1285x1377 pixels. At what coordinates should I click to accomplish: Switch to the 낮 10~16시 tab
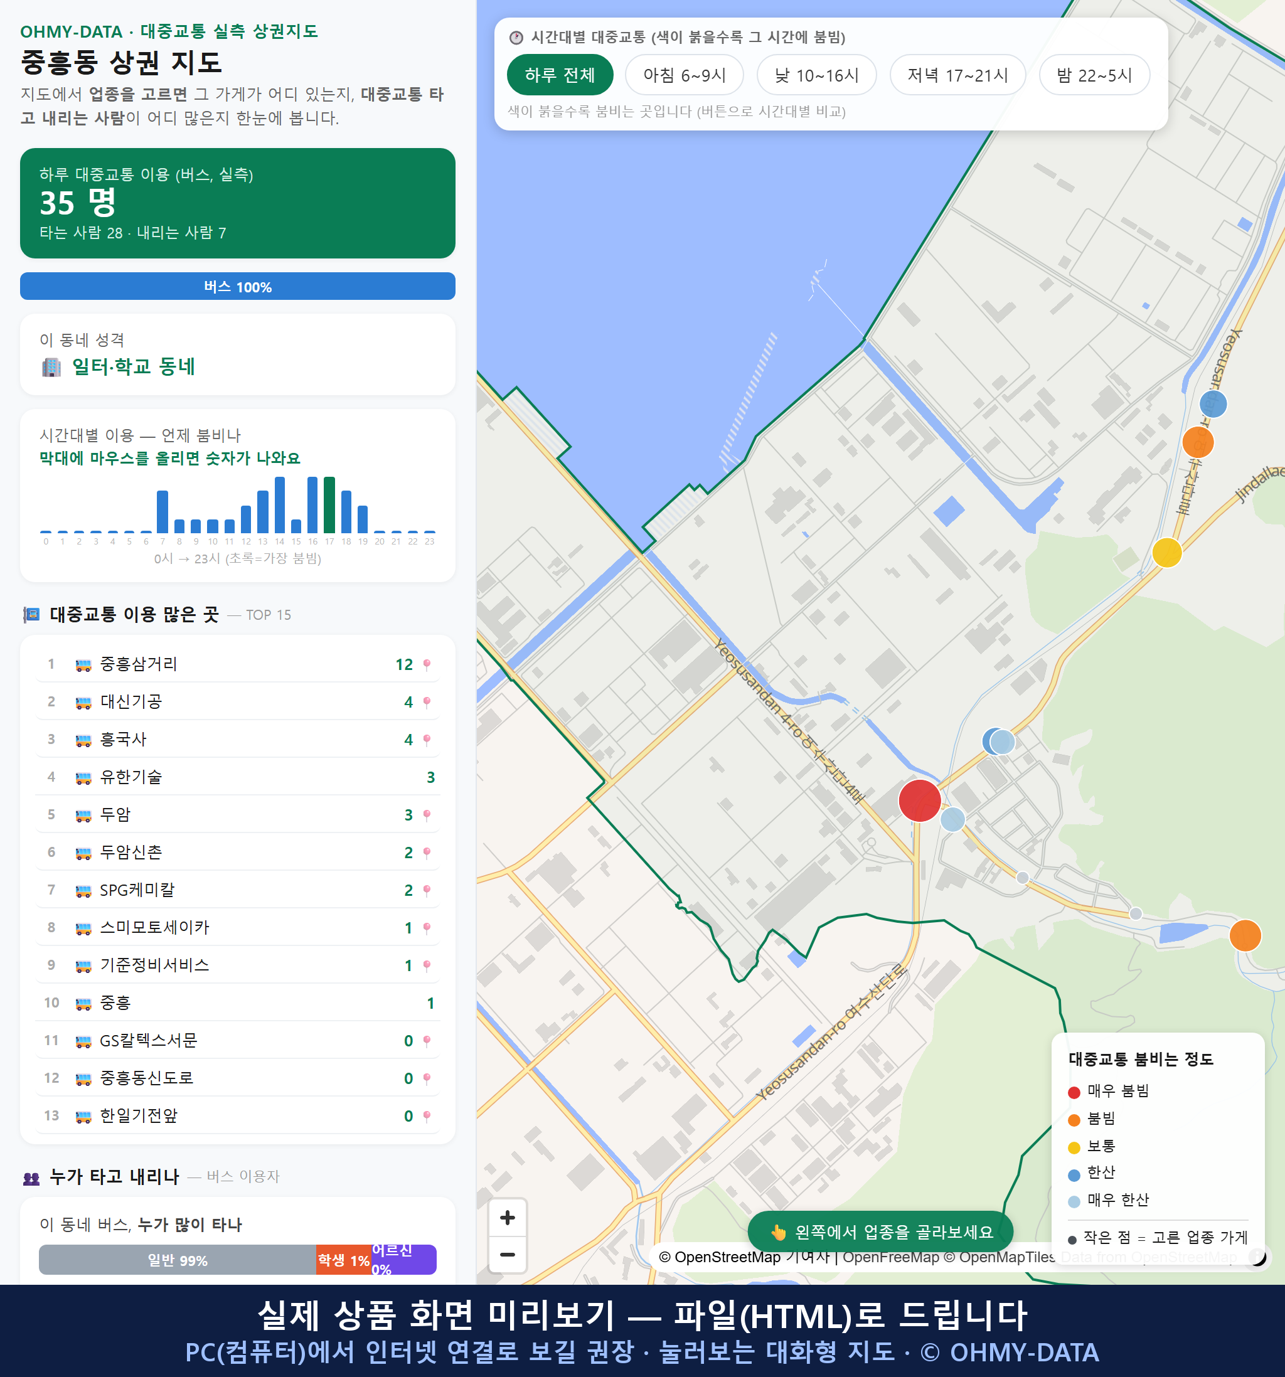[816, 75]
